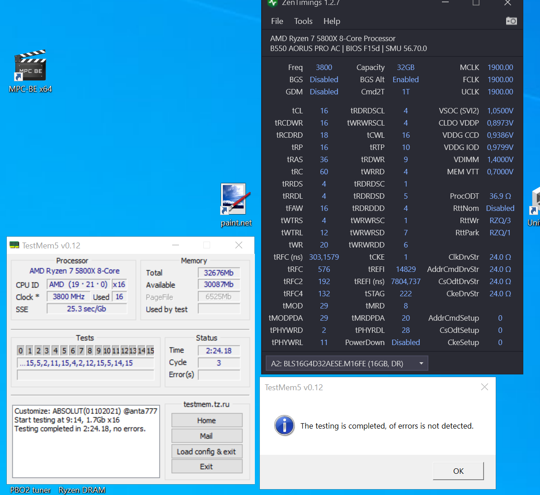Viewport: 540px width, 495px height.
Task: Close the ZenTimings window
Action: click(x=507, y=3)
